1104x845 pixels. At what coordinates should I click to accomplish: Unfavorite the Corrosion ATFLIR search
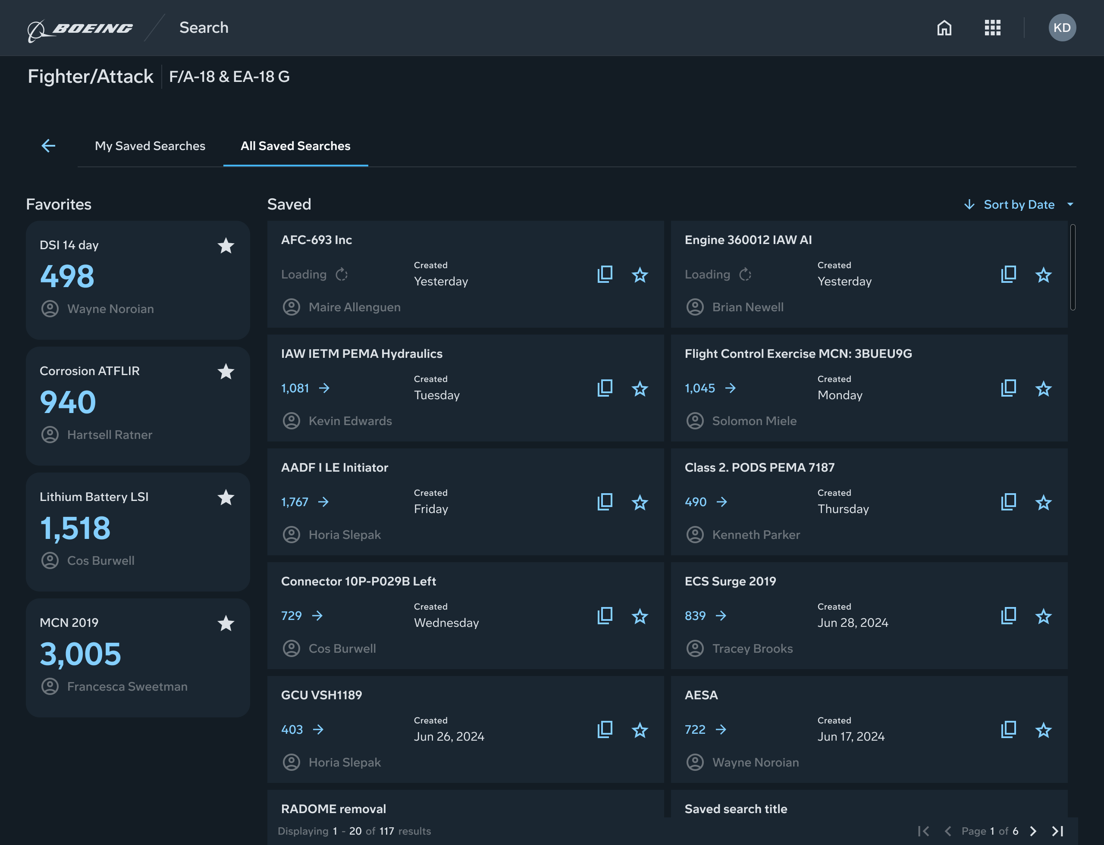coord(226,372)
